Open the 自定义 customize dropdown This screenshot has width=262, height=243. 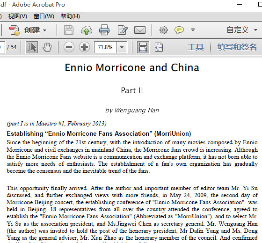[x=242, y=30]
